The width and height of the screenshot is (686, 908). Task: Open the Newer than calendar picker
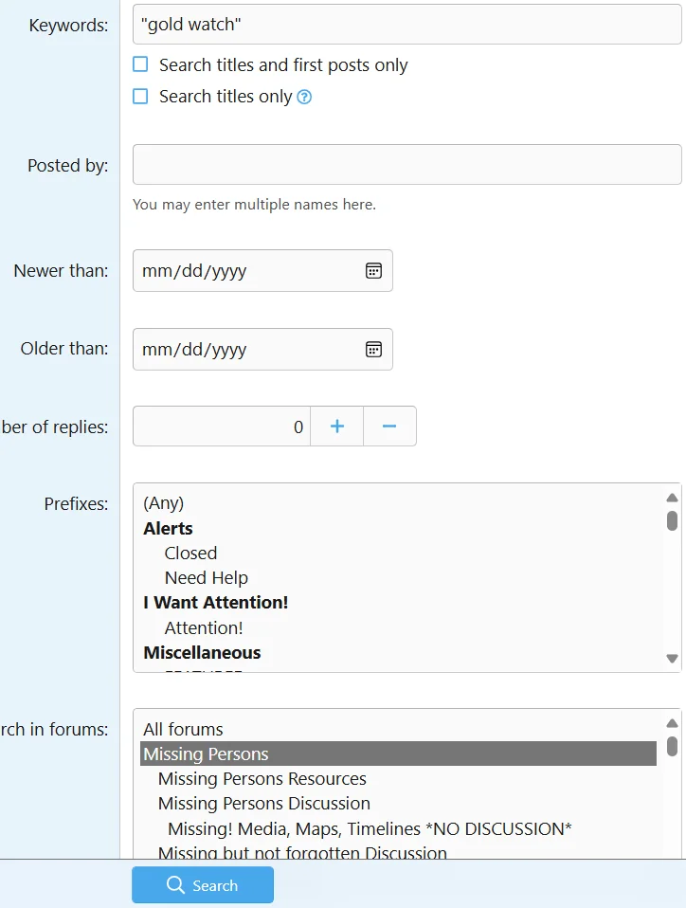[373, 271]
